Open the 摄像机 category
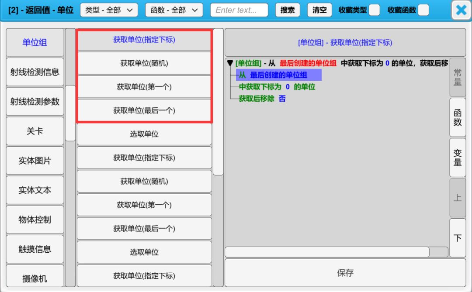The width and height of the screenshot is (472, 292). [x=35, y=278]
